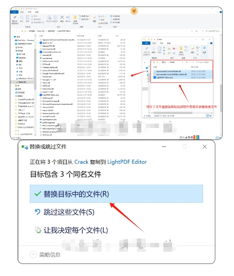234x276 pixels.
Task: Select Apowersoft.CommUtilities.dll in Crack window
Action: point(169,71)
